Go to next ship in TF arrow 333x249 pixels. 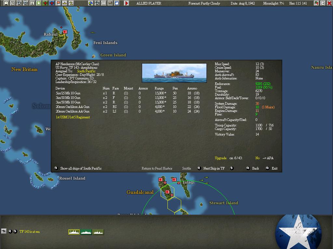coord(232,168)
